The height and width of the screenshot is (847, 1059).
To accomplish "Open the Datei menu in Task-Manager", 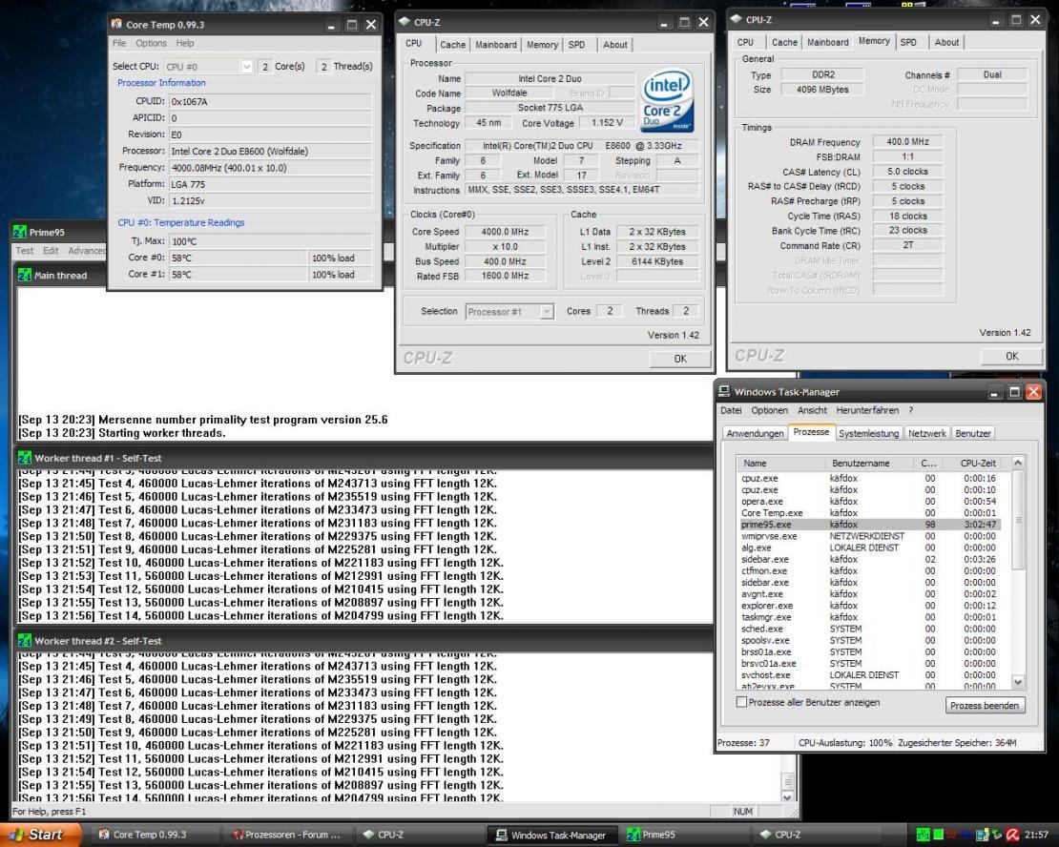I will click(x=731, y=410).
